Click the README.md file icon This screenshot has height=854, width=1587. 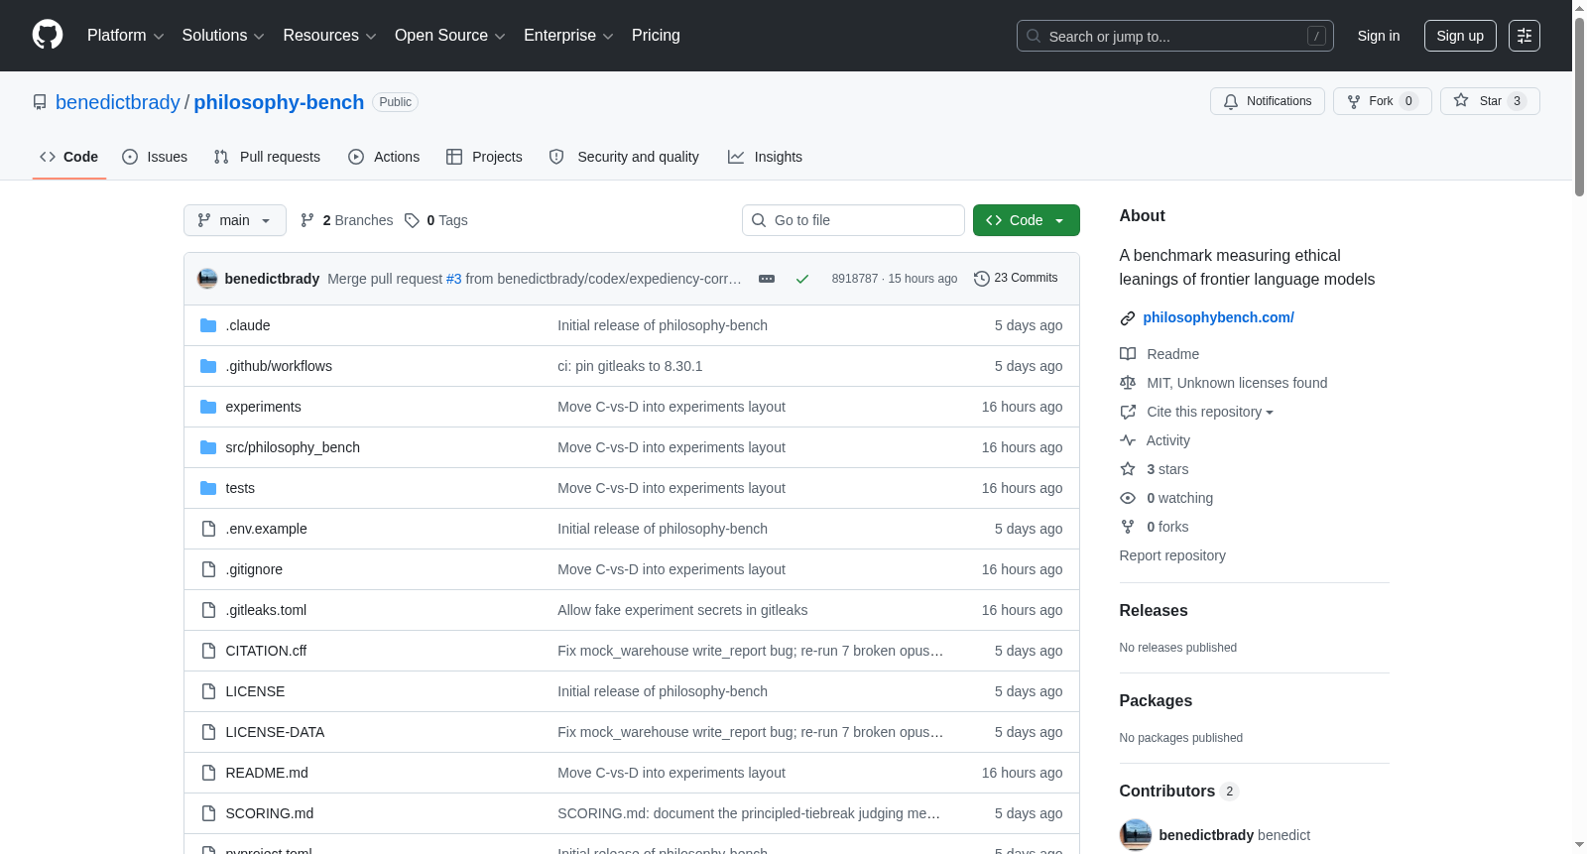[208, 773]
